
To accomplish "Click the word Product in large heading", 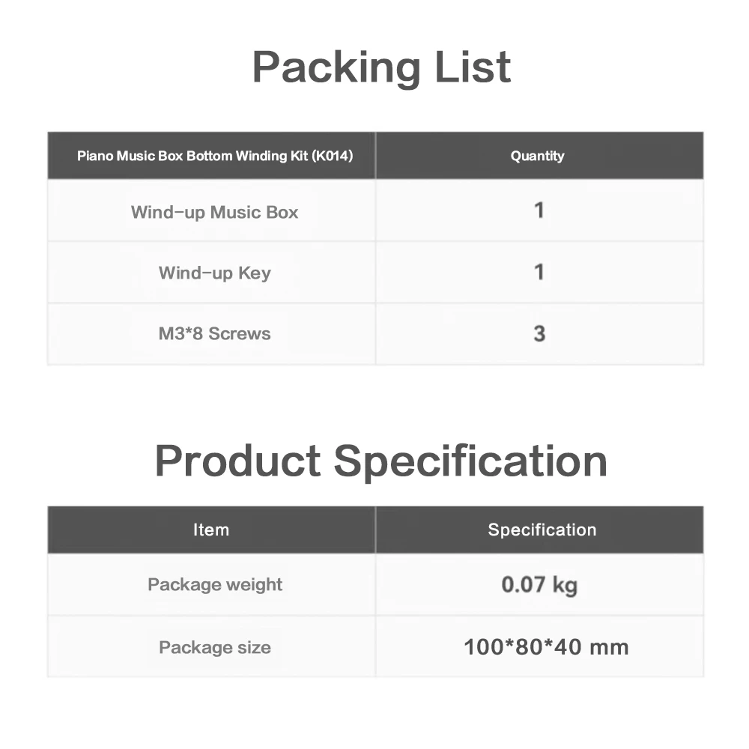I will coord(238,460).
